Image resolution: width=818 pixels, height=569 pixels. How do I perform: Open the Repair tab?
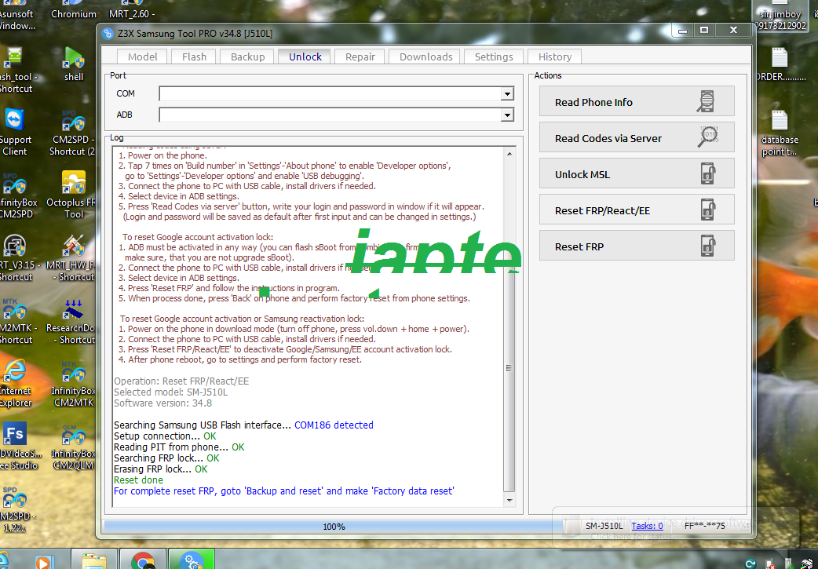pyautogui.click(x=360, y=57)
